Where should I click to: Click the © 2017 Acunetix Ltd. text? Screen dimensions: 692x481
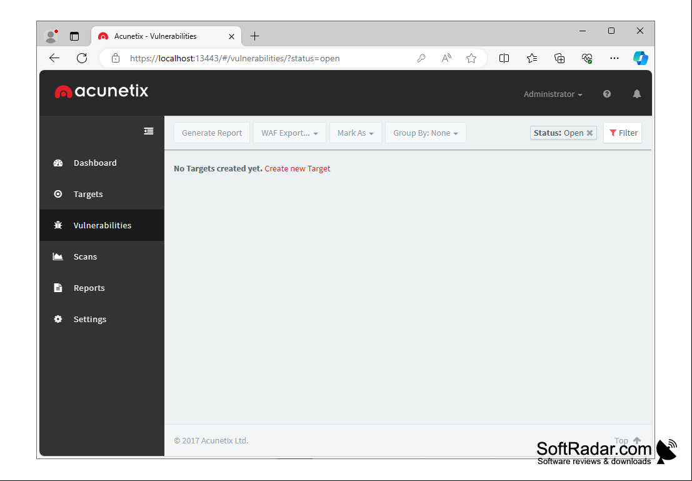(211, 440)
